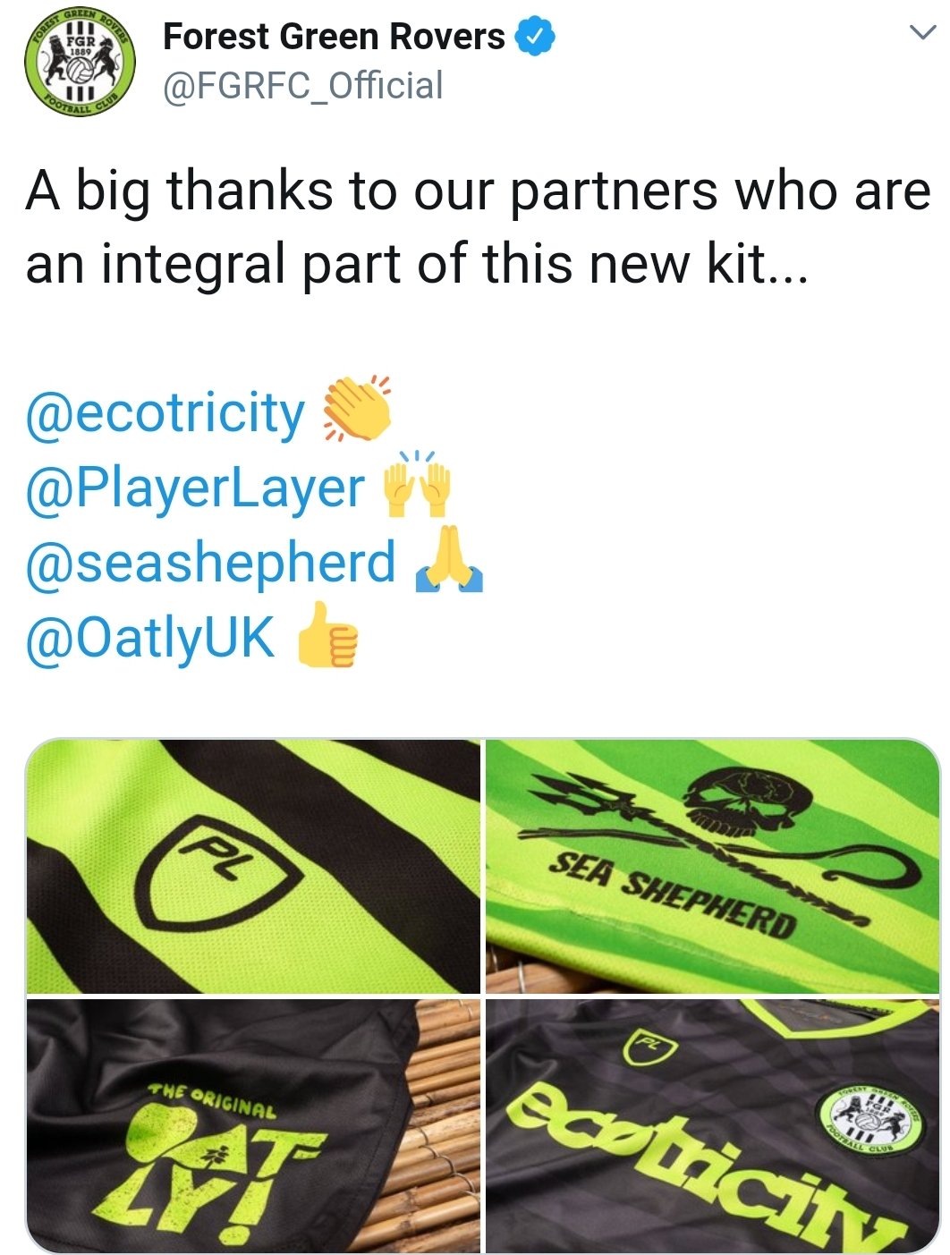The width and height of the screenshot is (950, 1255).
Task: Open the @FGRFC_Official handle
Action: click(302, 86)
